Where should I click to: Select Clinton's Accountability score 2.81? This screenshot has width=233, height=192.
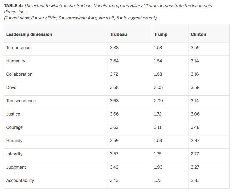(x=195, y=180)
